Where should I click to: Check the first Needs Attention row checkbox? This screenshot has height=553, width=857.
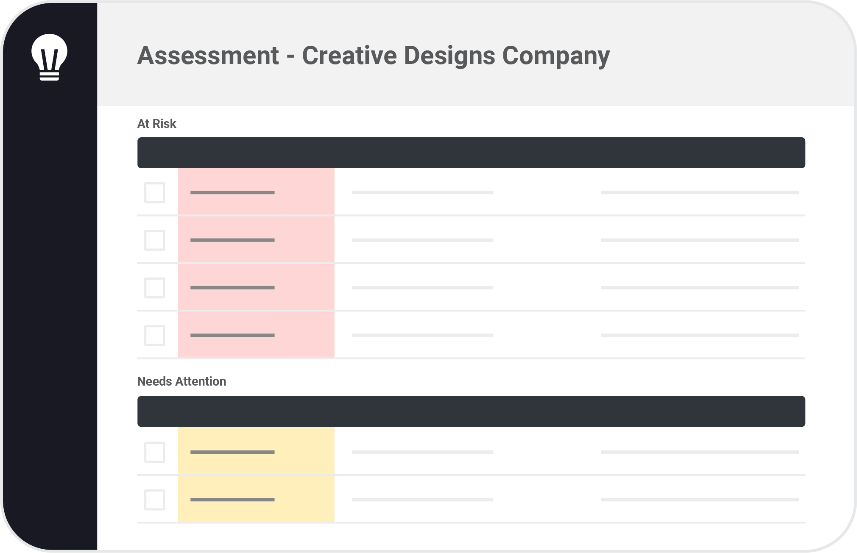click(x=154, y=452)
